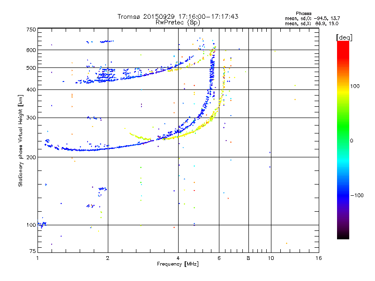375x281 pixels.
Task: Click the x-axis tick label '10'
Action: coord(271,258)
